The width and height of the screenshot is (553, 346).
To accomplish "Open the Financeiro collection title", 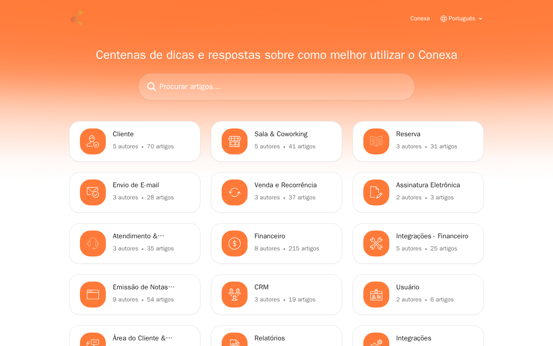I will coord(270,236).
